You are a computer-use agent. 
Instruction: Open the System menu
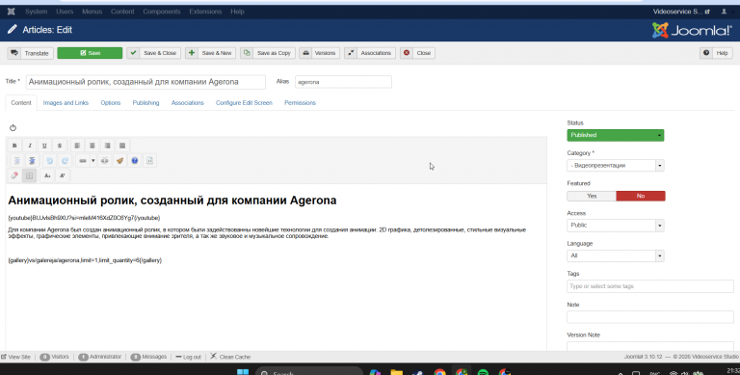(x=37, y=12)
